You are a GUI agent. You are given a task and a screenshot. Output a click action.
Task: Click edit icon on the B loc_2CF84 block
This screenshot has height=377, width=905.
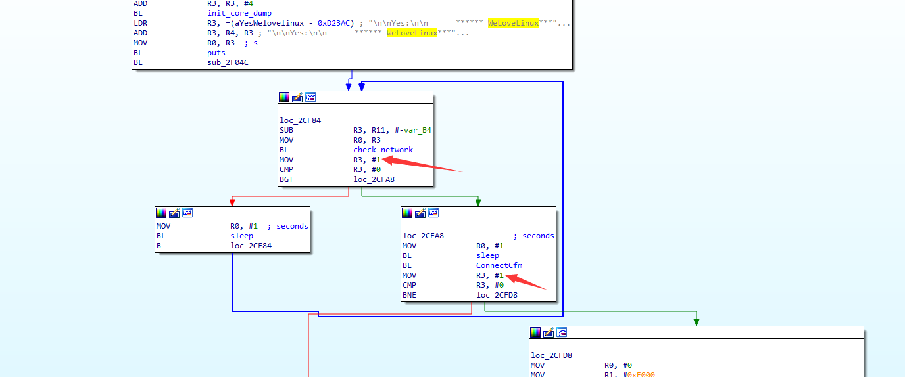pos(174,213)
